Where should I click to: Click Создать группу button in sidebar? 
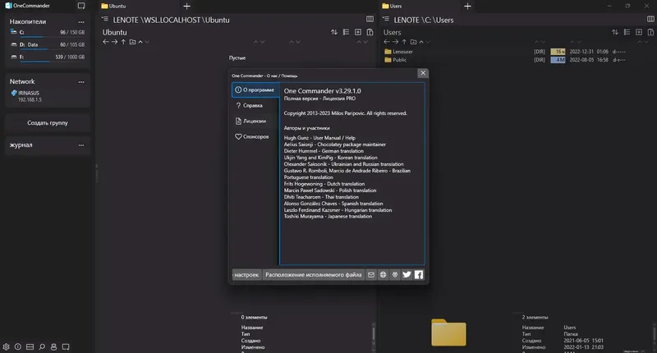48,122
